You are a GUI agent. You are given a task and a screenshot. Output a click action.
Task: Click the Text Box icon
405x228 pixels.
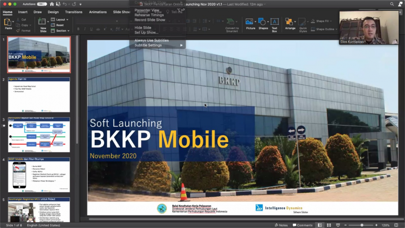(x=274, y=21)
